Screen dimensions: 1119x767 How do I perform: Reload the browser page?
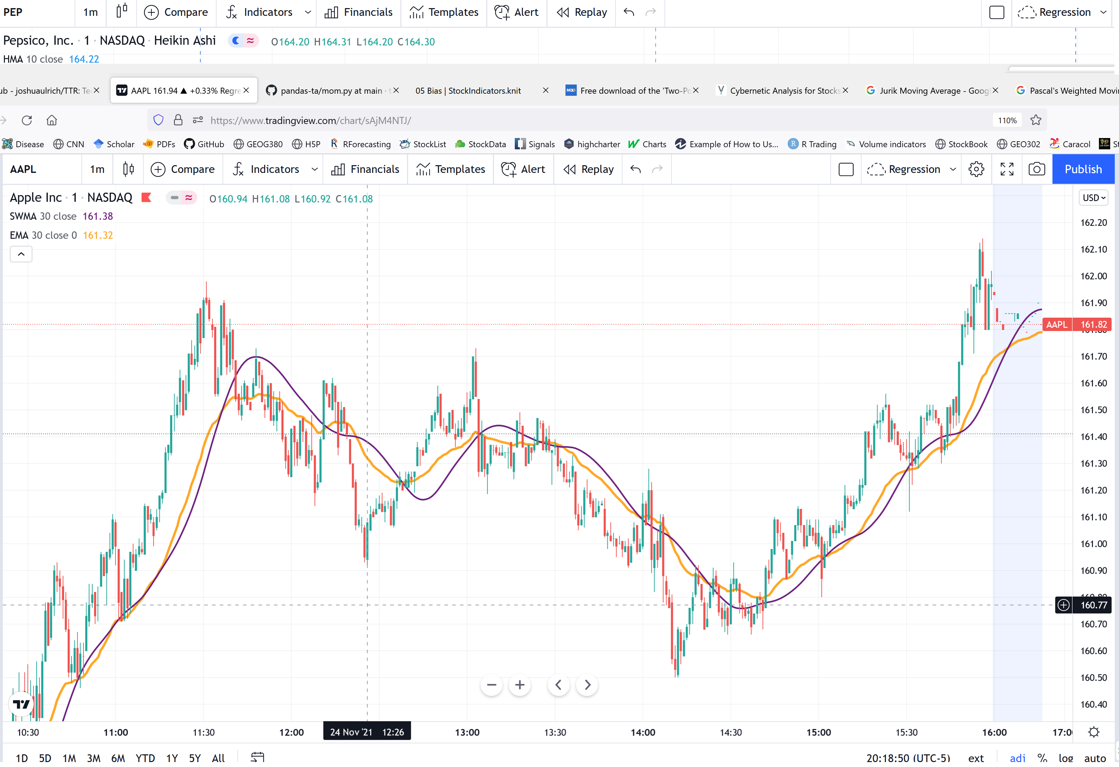(26, 120)
